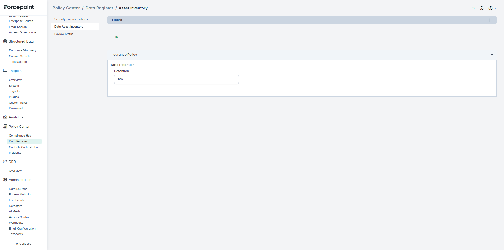504x250 pixels.
Task: Collapse the left sidebar
Action: coord(23,244)
